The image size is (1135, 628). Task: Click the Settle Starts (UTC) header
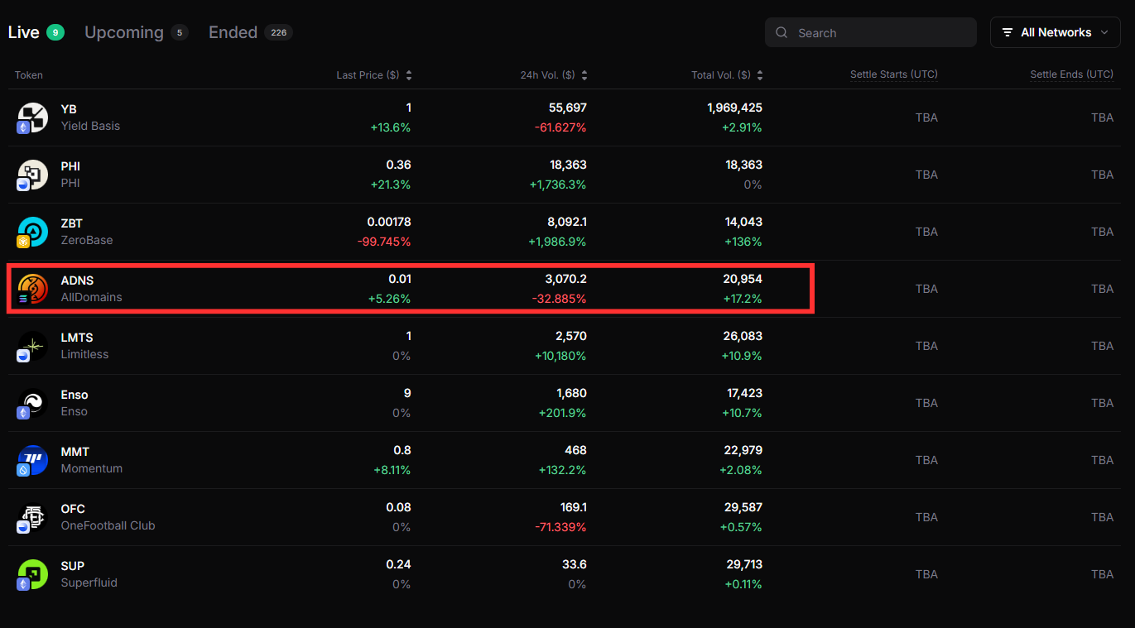893,74
